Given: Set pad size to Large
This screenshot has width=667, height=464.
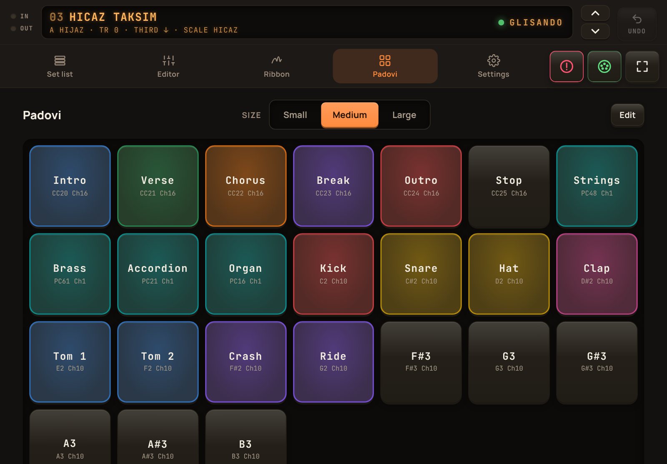Looking at the screenshot, I should (x=404, y=115).
